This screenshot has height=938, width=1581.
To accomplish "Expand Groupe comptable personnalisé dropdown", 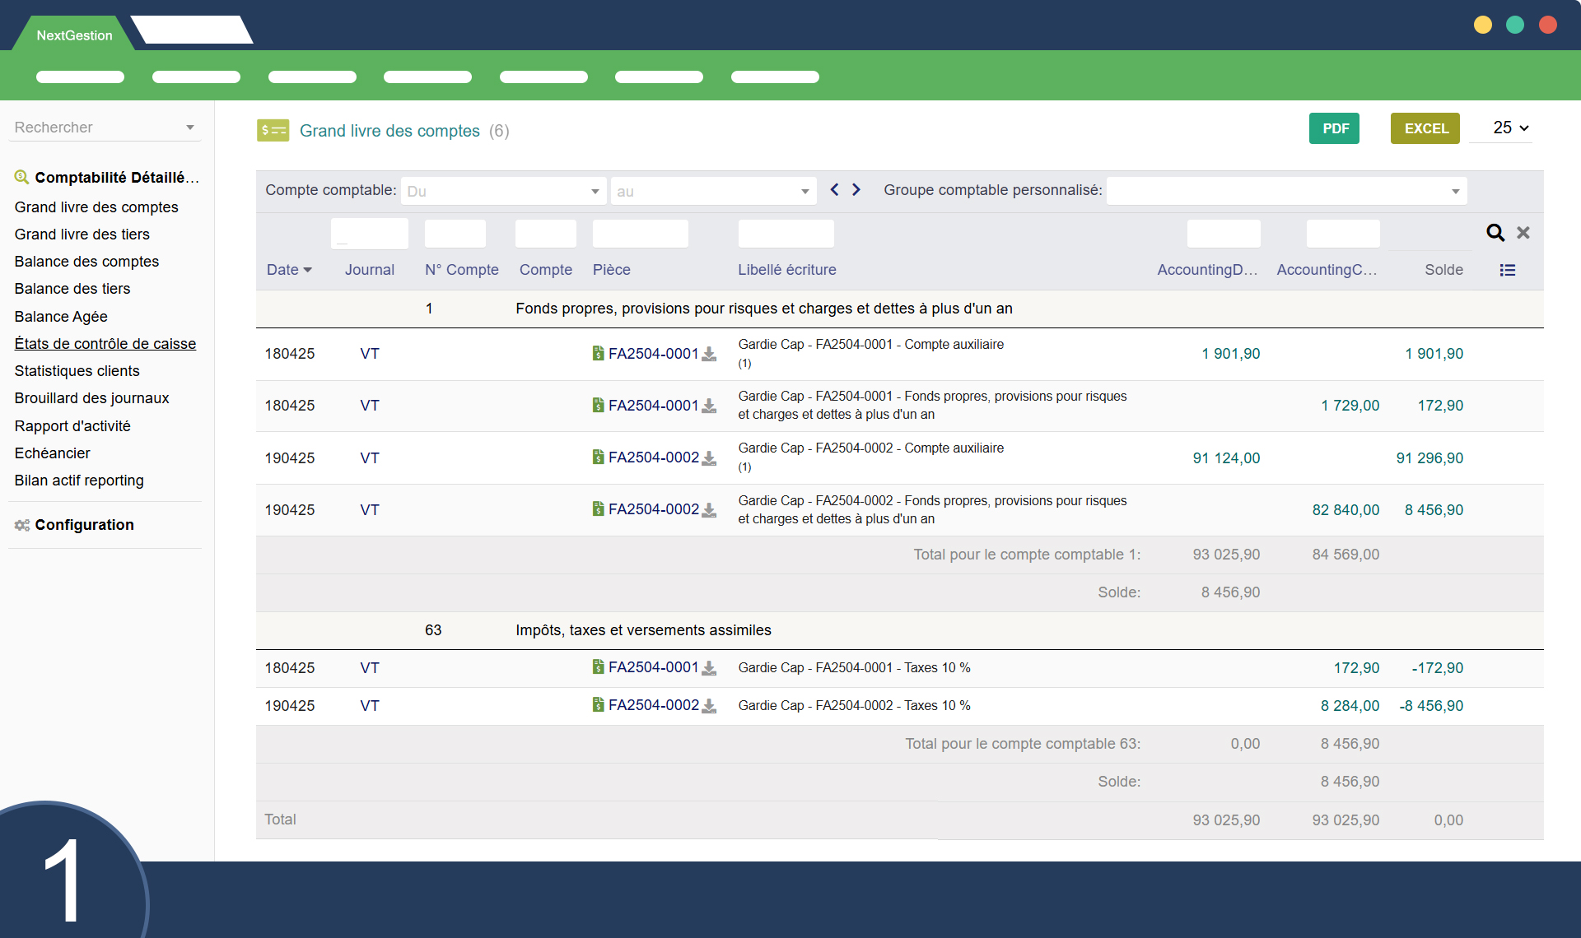I will tap(1286, 191).
